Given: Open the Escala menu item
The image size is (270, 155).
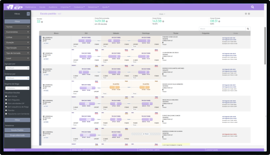Looking at the screenshot, I should pyautogui.click(x=42, y=7).
